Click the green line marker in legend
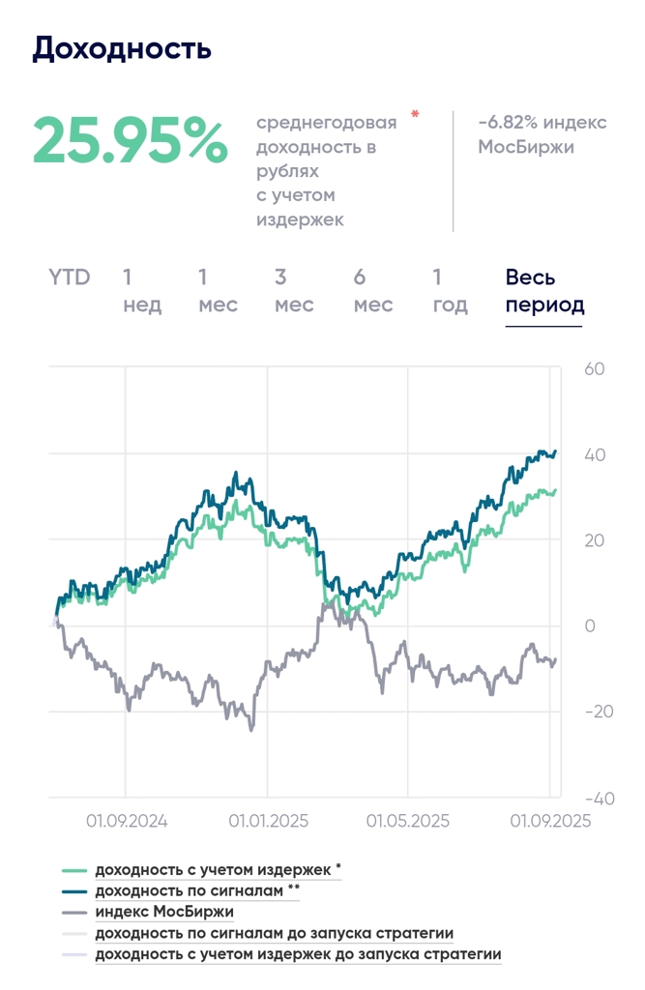The image size is (645, 990). (x=74, y=870)
